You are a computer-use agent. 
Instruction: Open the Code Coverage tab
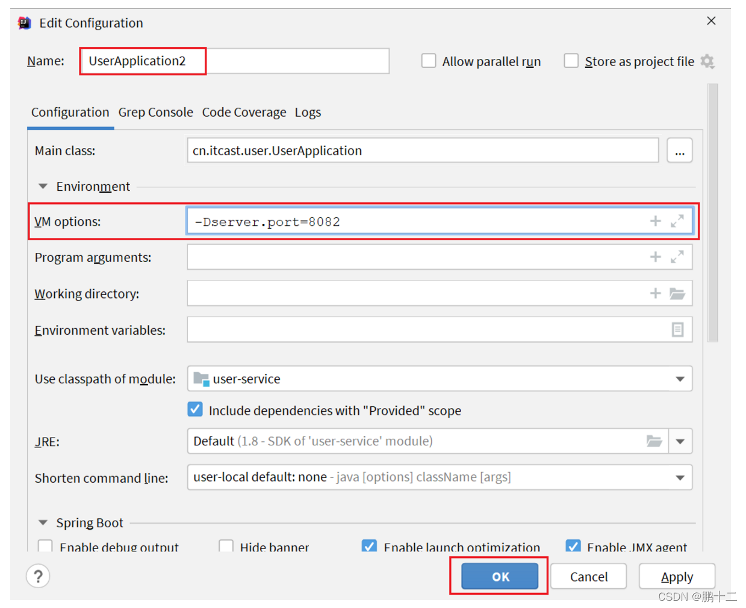coord(244,113)
